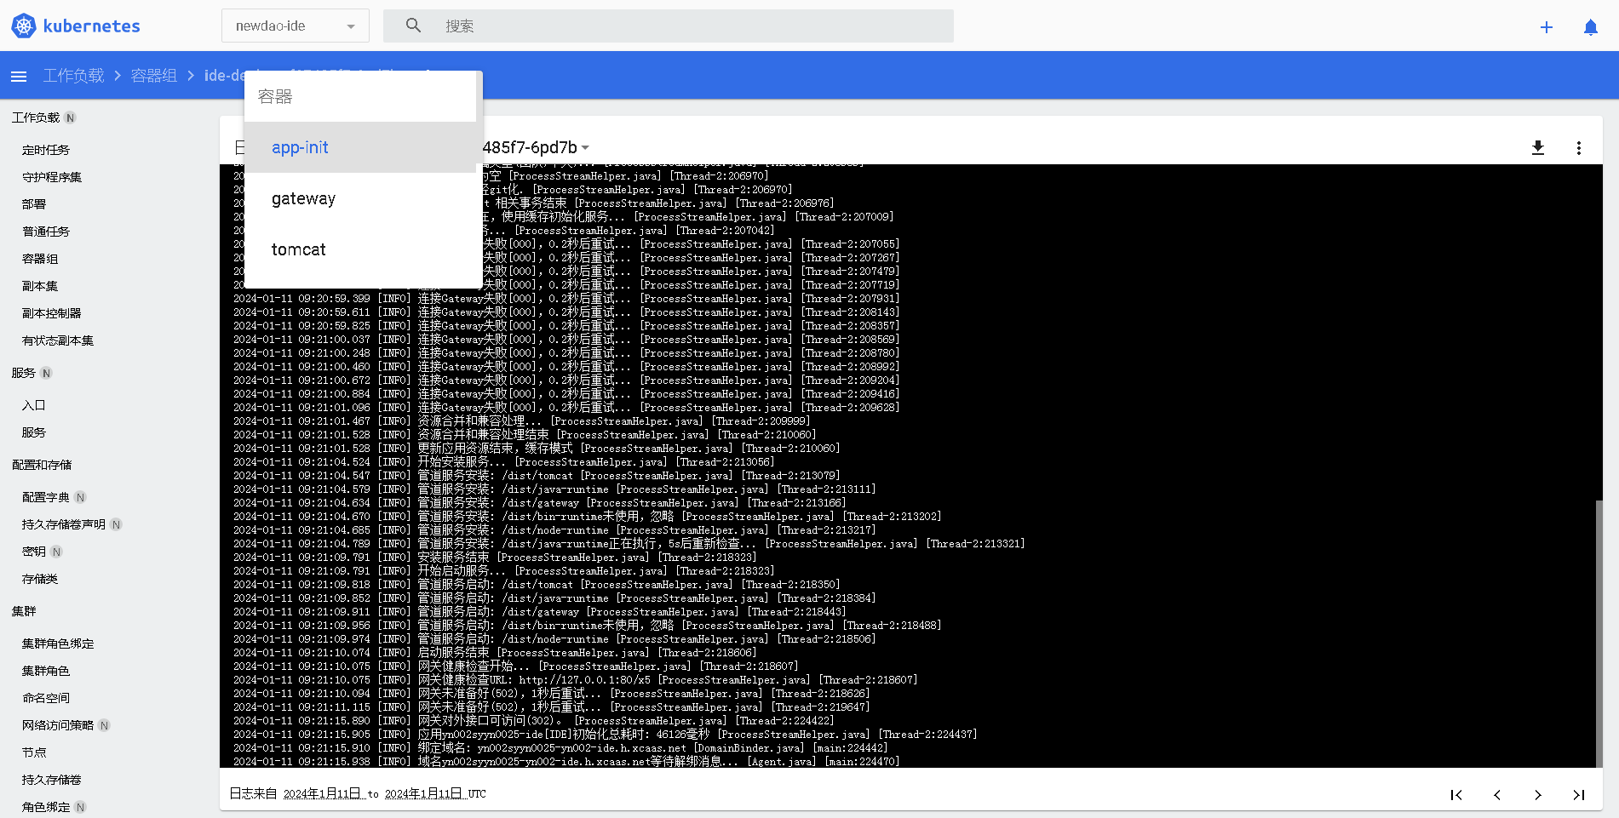Open 角色绑定 in sidebar
1619x818 pixels.
pos(46,807)
